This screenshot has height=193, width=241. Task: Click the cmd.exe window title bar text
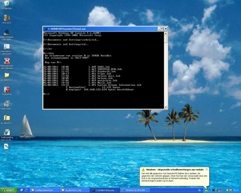(67, 29)
